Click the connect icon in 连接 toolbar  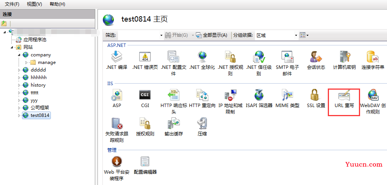coord(4,23)
